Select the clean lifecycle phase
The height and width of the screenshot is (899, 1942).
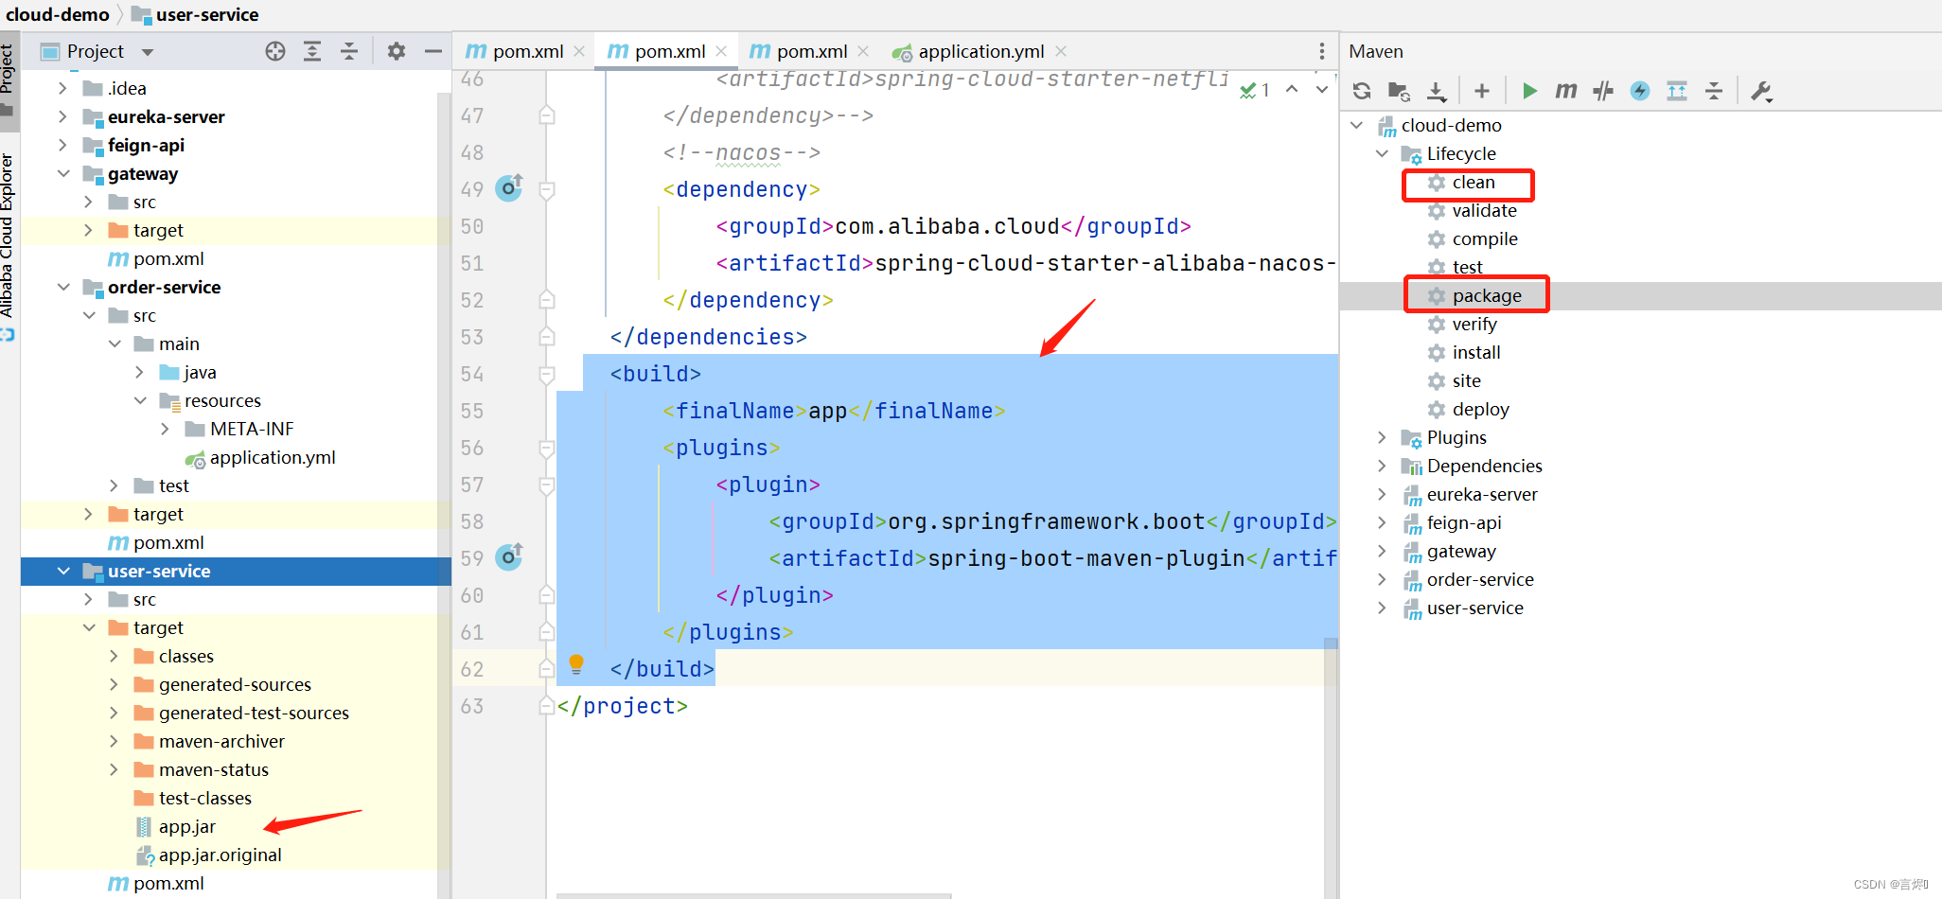1474,183
